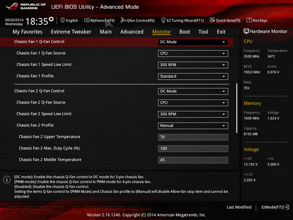Screen dimensions: 293x220
Task: Click memory voltage value 1.624 V
Action: pyautogui.click(x=273, y=118)
